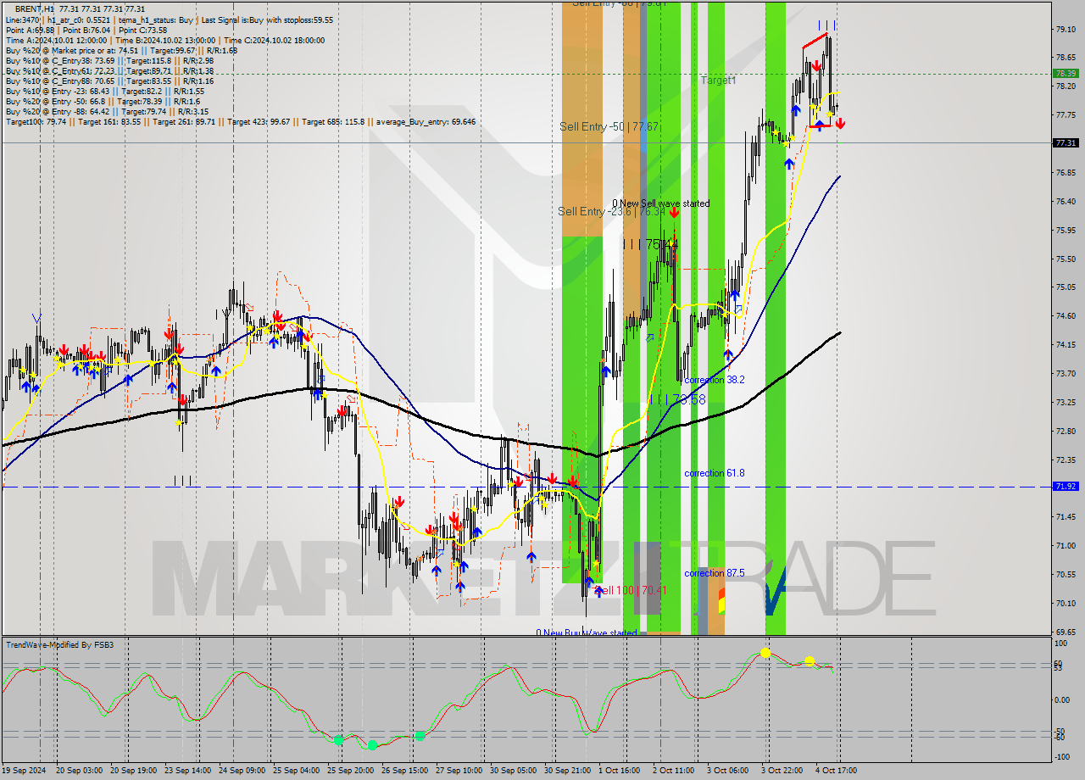
Task: Click the 70.10 price axis value
Action: 1066,603
